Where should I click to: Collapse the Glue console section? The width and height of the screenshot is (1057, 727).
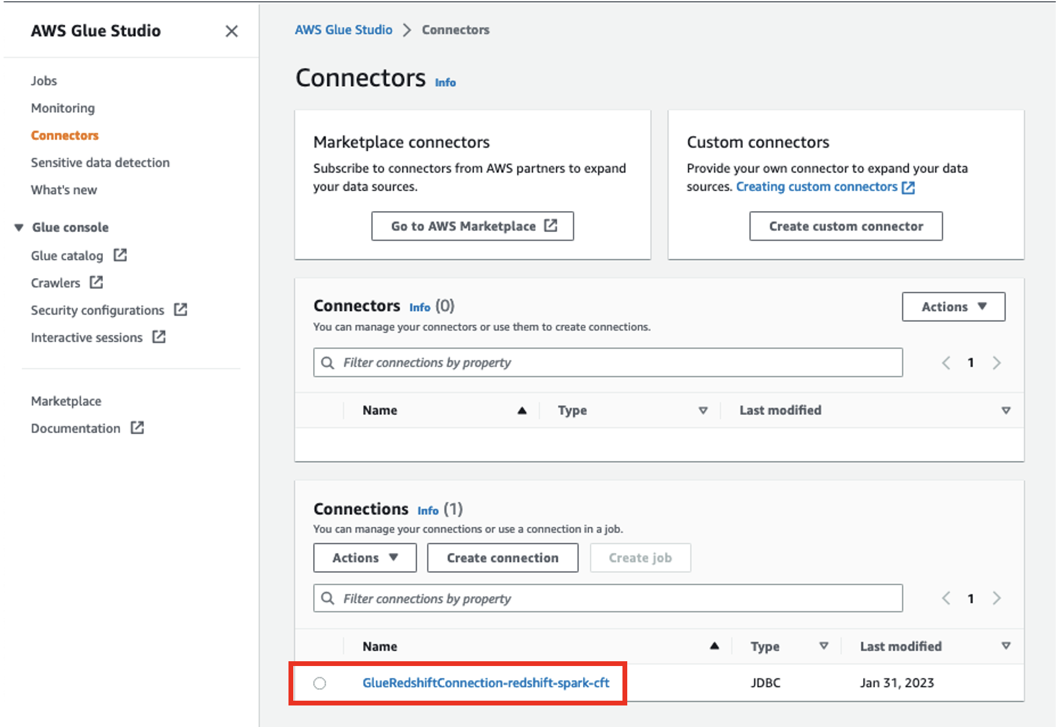point(19,228)
